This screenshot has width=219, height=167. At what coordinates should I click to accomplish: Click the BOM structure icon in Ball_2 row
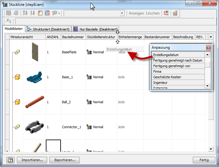tap(89, 102)
